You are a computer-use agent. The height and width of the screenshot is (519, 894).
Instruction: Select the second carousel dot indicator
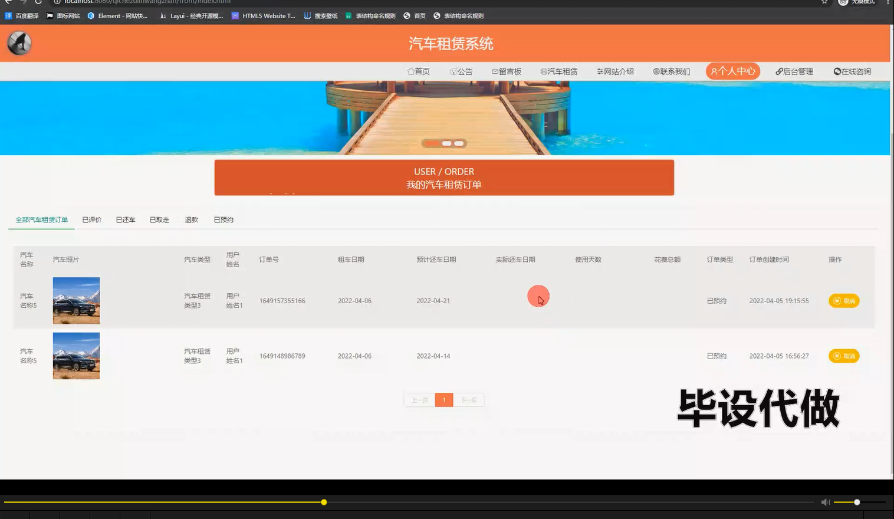tap(446, 143)
